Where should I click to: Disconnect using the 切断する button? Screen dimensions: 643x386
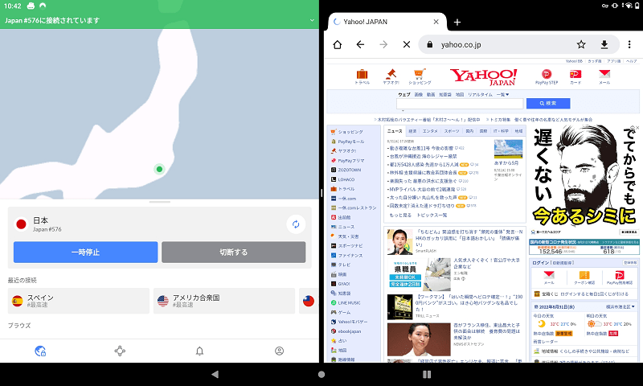233,252
